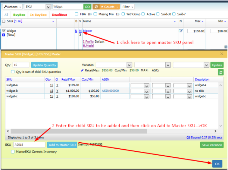Click the blue plus icon under Widget

pos(4,35)
